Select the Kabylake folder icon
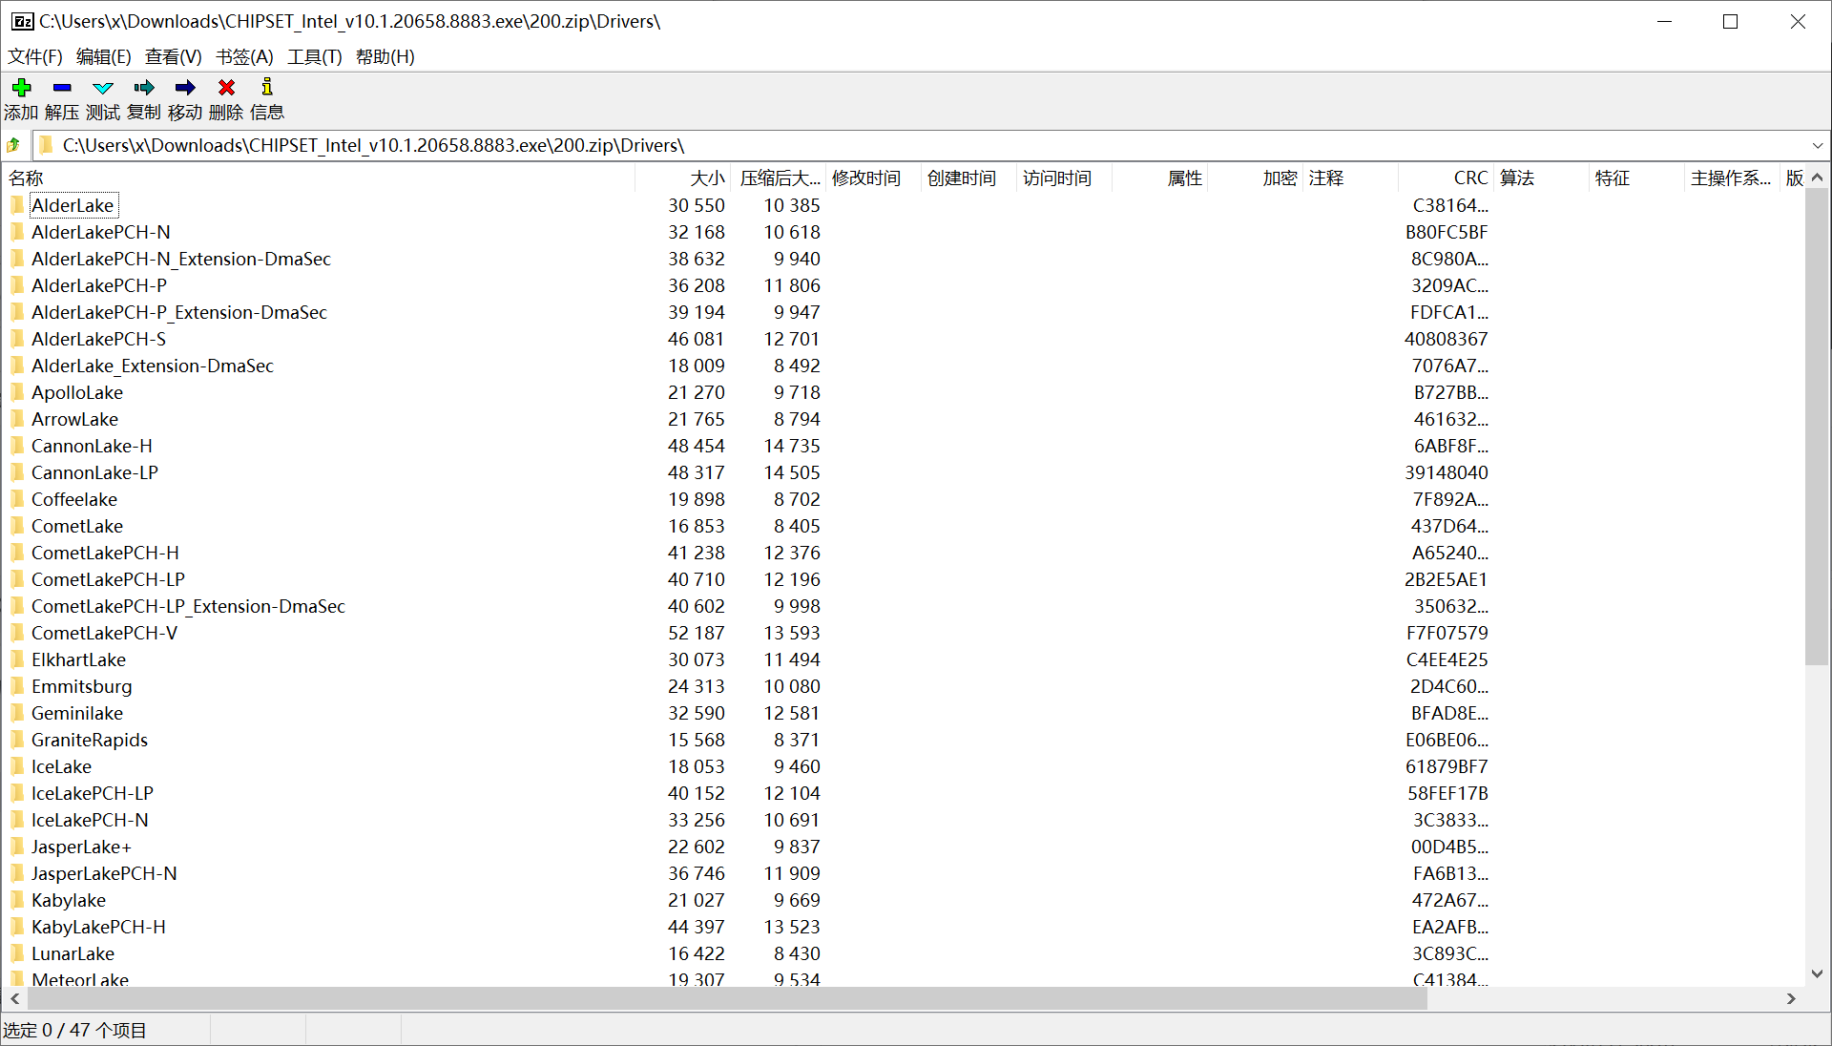This screenshot has width=1832, height=1046. pos(17,900)
